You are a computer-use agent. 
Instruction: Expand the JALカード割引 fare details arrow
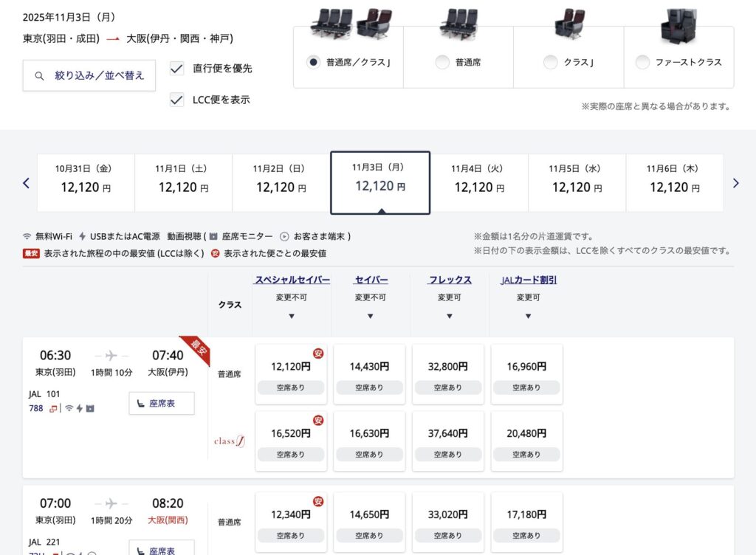pos(528,316)
